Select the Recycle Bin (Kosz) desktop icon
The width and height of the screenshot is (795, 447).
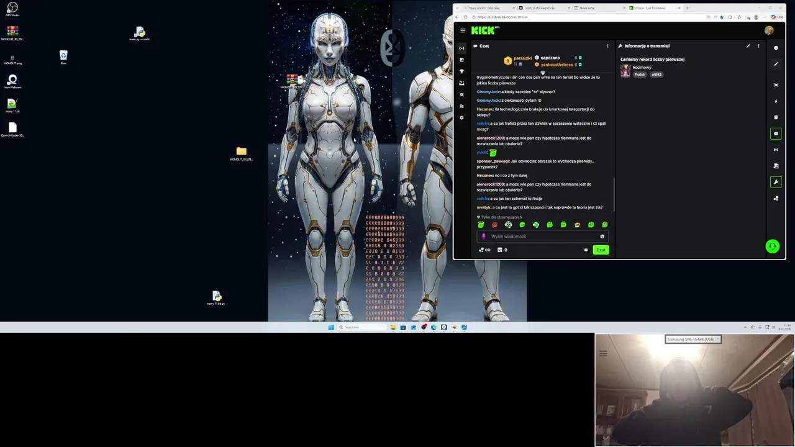[63, 57]
